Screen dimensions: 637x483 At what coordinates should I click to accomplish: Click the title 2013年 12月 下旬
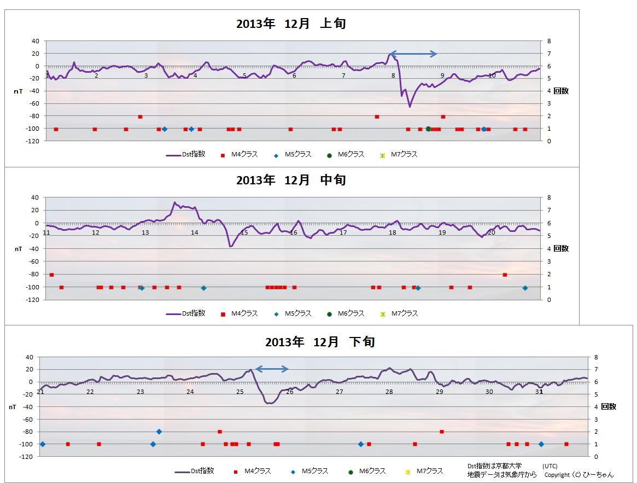320,342
